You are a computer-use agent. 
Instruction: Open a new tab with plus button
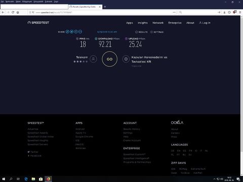[x=105, y=7]
